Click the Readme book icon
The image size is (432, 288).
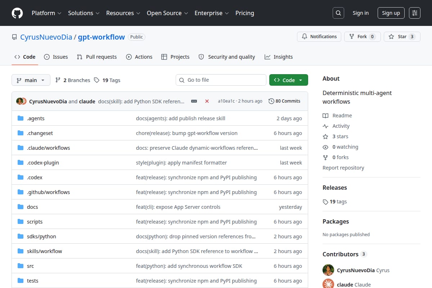coord(325,116)
